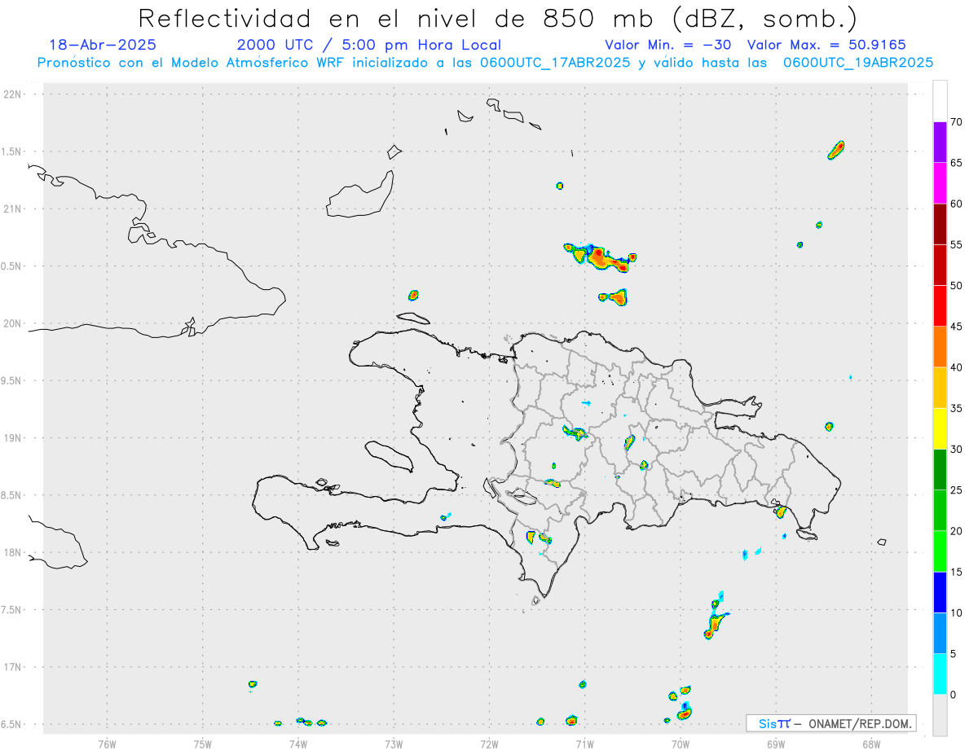This screenshot has width=978, height=755.
Task: Click the '76W' longitude label
Action: 107,744
